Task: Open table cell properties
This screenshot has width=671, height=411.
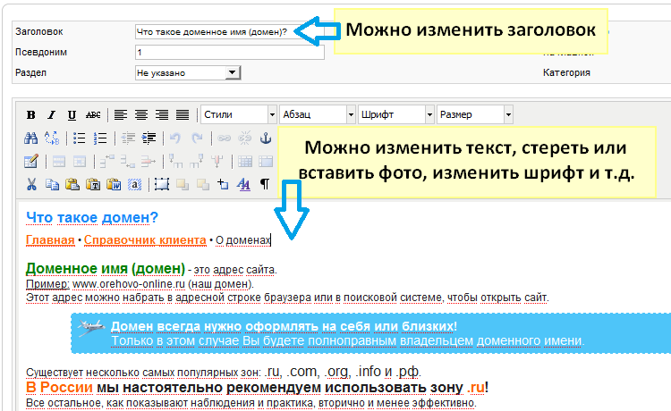Action: pyautogui.click(x=80, y=162)
